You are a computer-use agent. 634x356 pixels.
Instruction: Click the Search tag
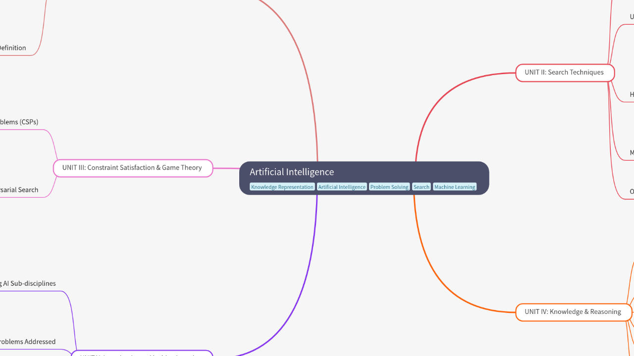(422, 187)
